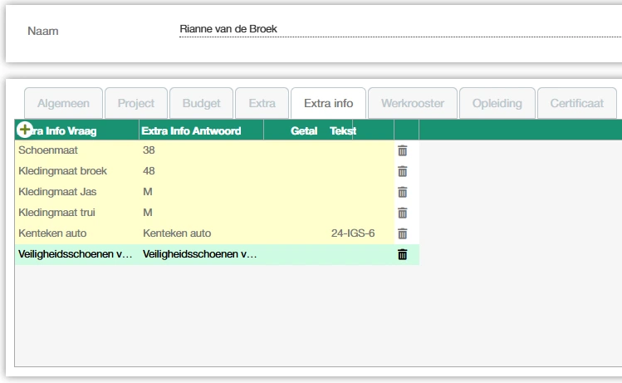Select the Schoenmaat answer cell with 38
Image resolution: width=622 pixels, height=383 pixels.
pos(199,150)
